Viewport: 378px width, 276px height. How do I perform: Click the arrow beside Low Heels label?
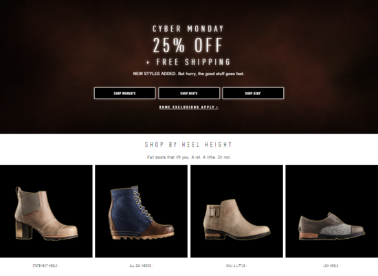(x=340, y=266)
